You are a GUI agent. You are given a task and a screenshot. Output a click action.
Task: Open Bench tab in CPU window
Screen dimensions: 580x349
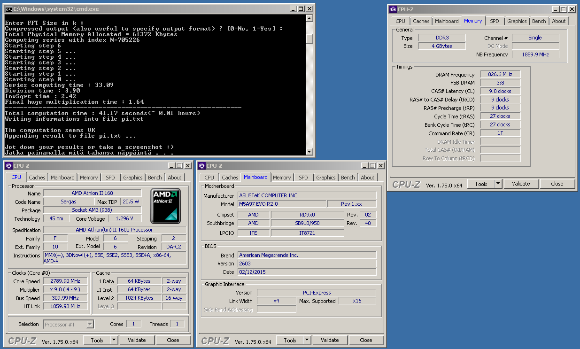point(155,178)
